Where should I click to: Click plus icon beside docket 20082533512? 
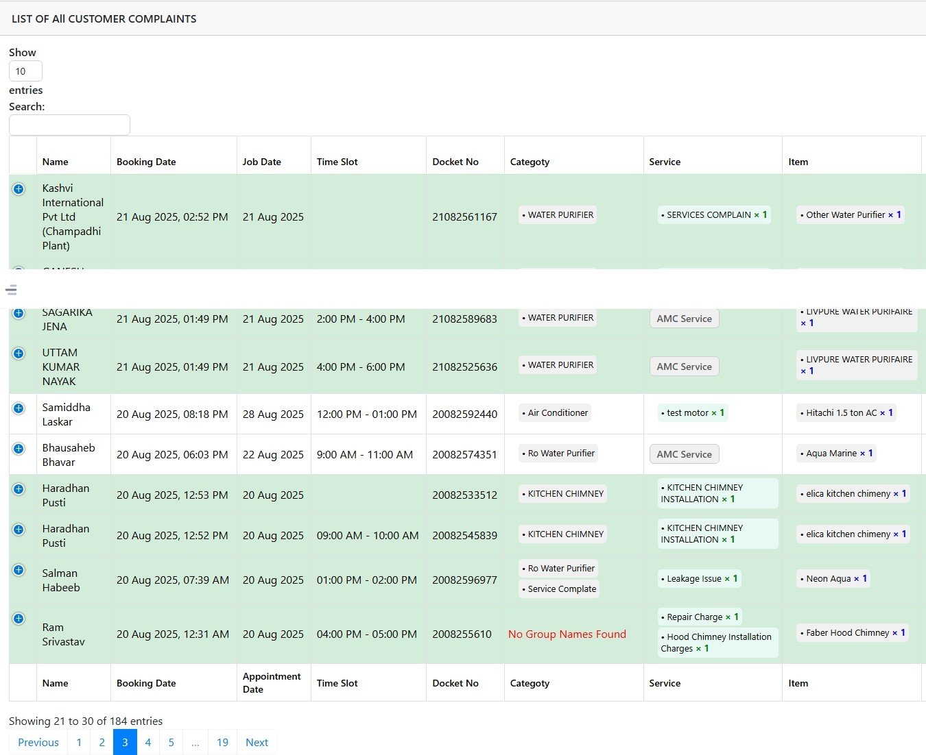tap(19, 489)
